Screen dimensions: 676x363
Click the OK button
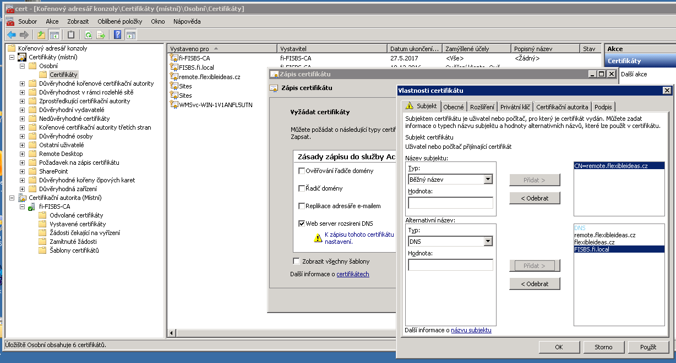559,347
